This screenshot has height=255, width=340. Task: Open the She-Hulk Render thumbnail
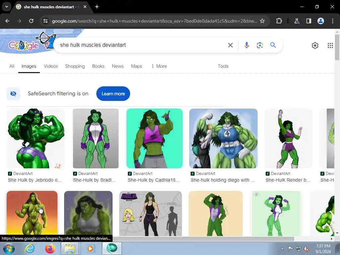[x=289, y=138]
